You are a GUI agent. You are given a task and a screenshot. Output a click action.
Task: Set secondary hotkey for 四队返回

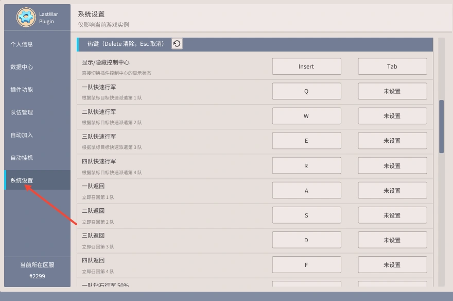392,265
